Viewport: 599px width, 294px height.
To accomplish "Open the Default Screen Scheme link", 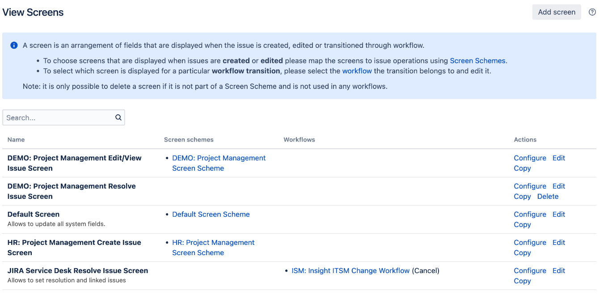I will coord(211,214).
